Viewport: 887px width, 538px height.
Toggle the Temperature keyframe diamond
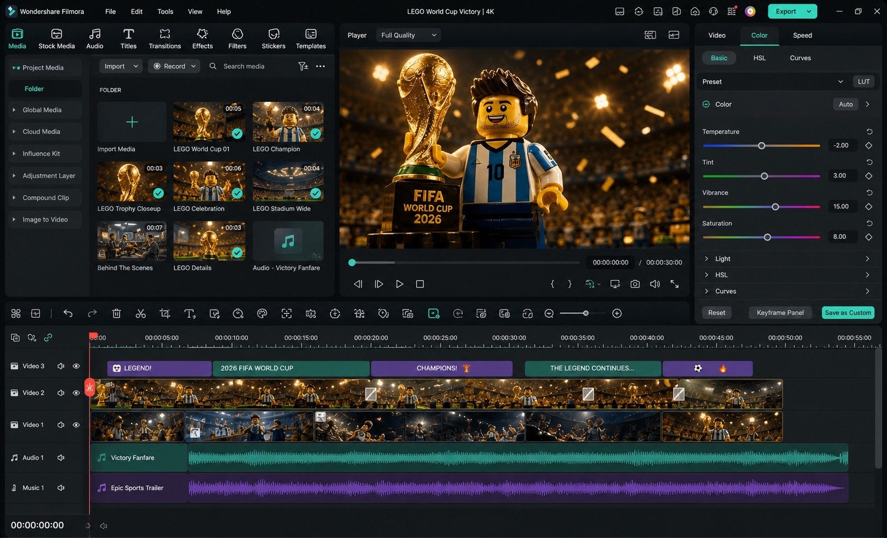[x=869, y=145]
